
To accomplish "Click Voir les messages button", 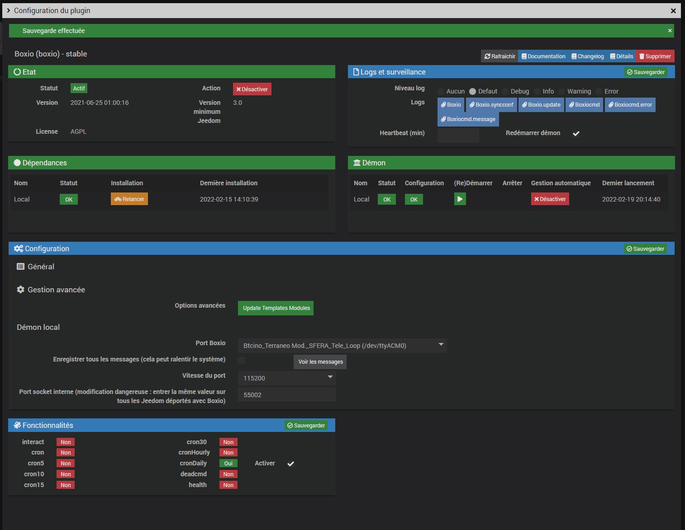I will (320, 362).
